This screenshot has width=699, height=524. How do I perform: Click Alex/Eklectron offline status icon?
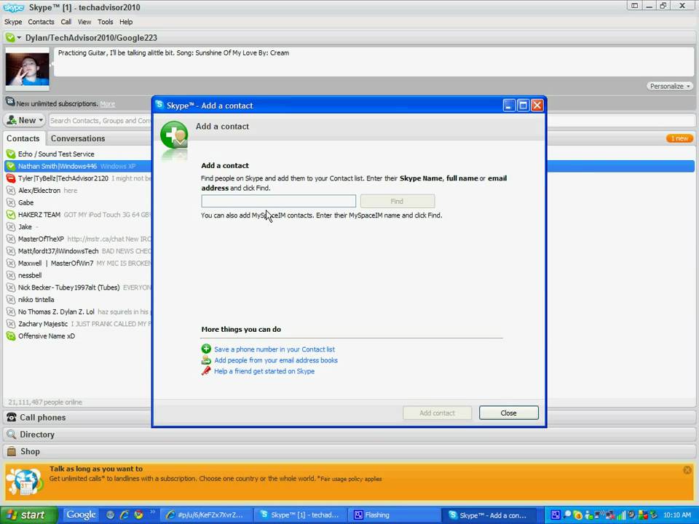click(x=11, y=190)
